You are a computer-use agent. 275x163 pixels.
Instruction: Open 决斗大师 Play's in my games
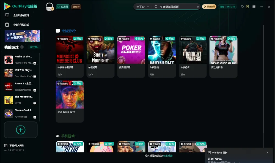tap(20, 73)
